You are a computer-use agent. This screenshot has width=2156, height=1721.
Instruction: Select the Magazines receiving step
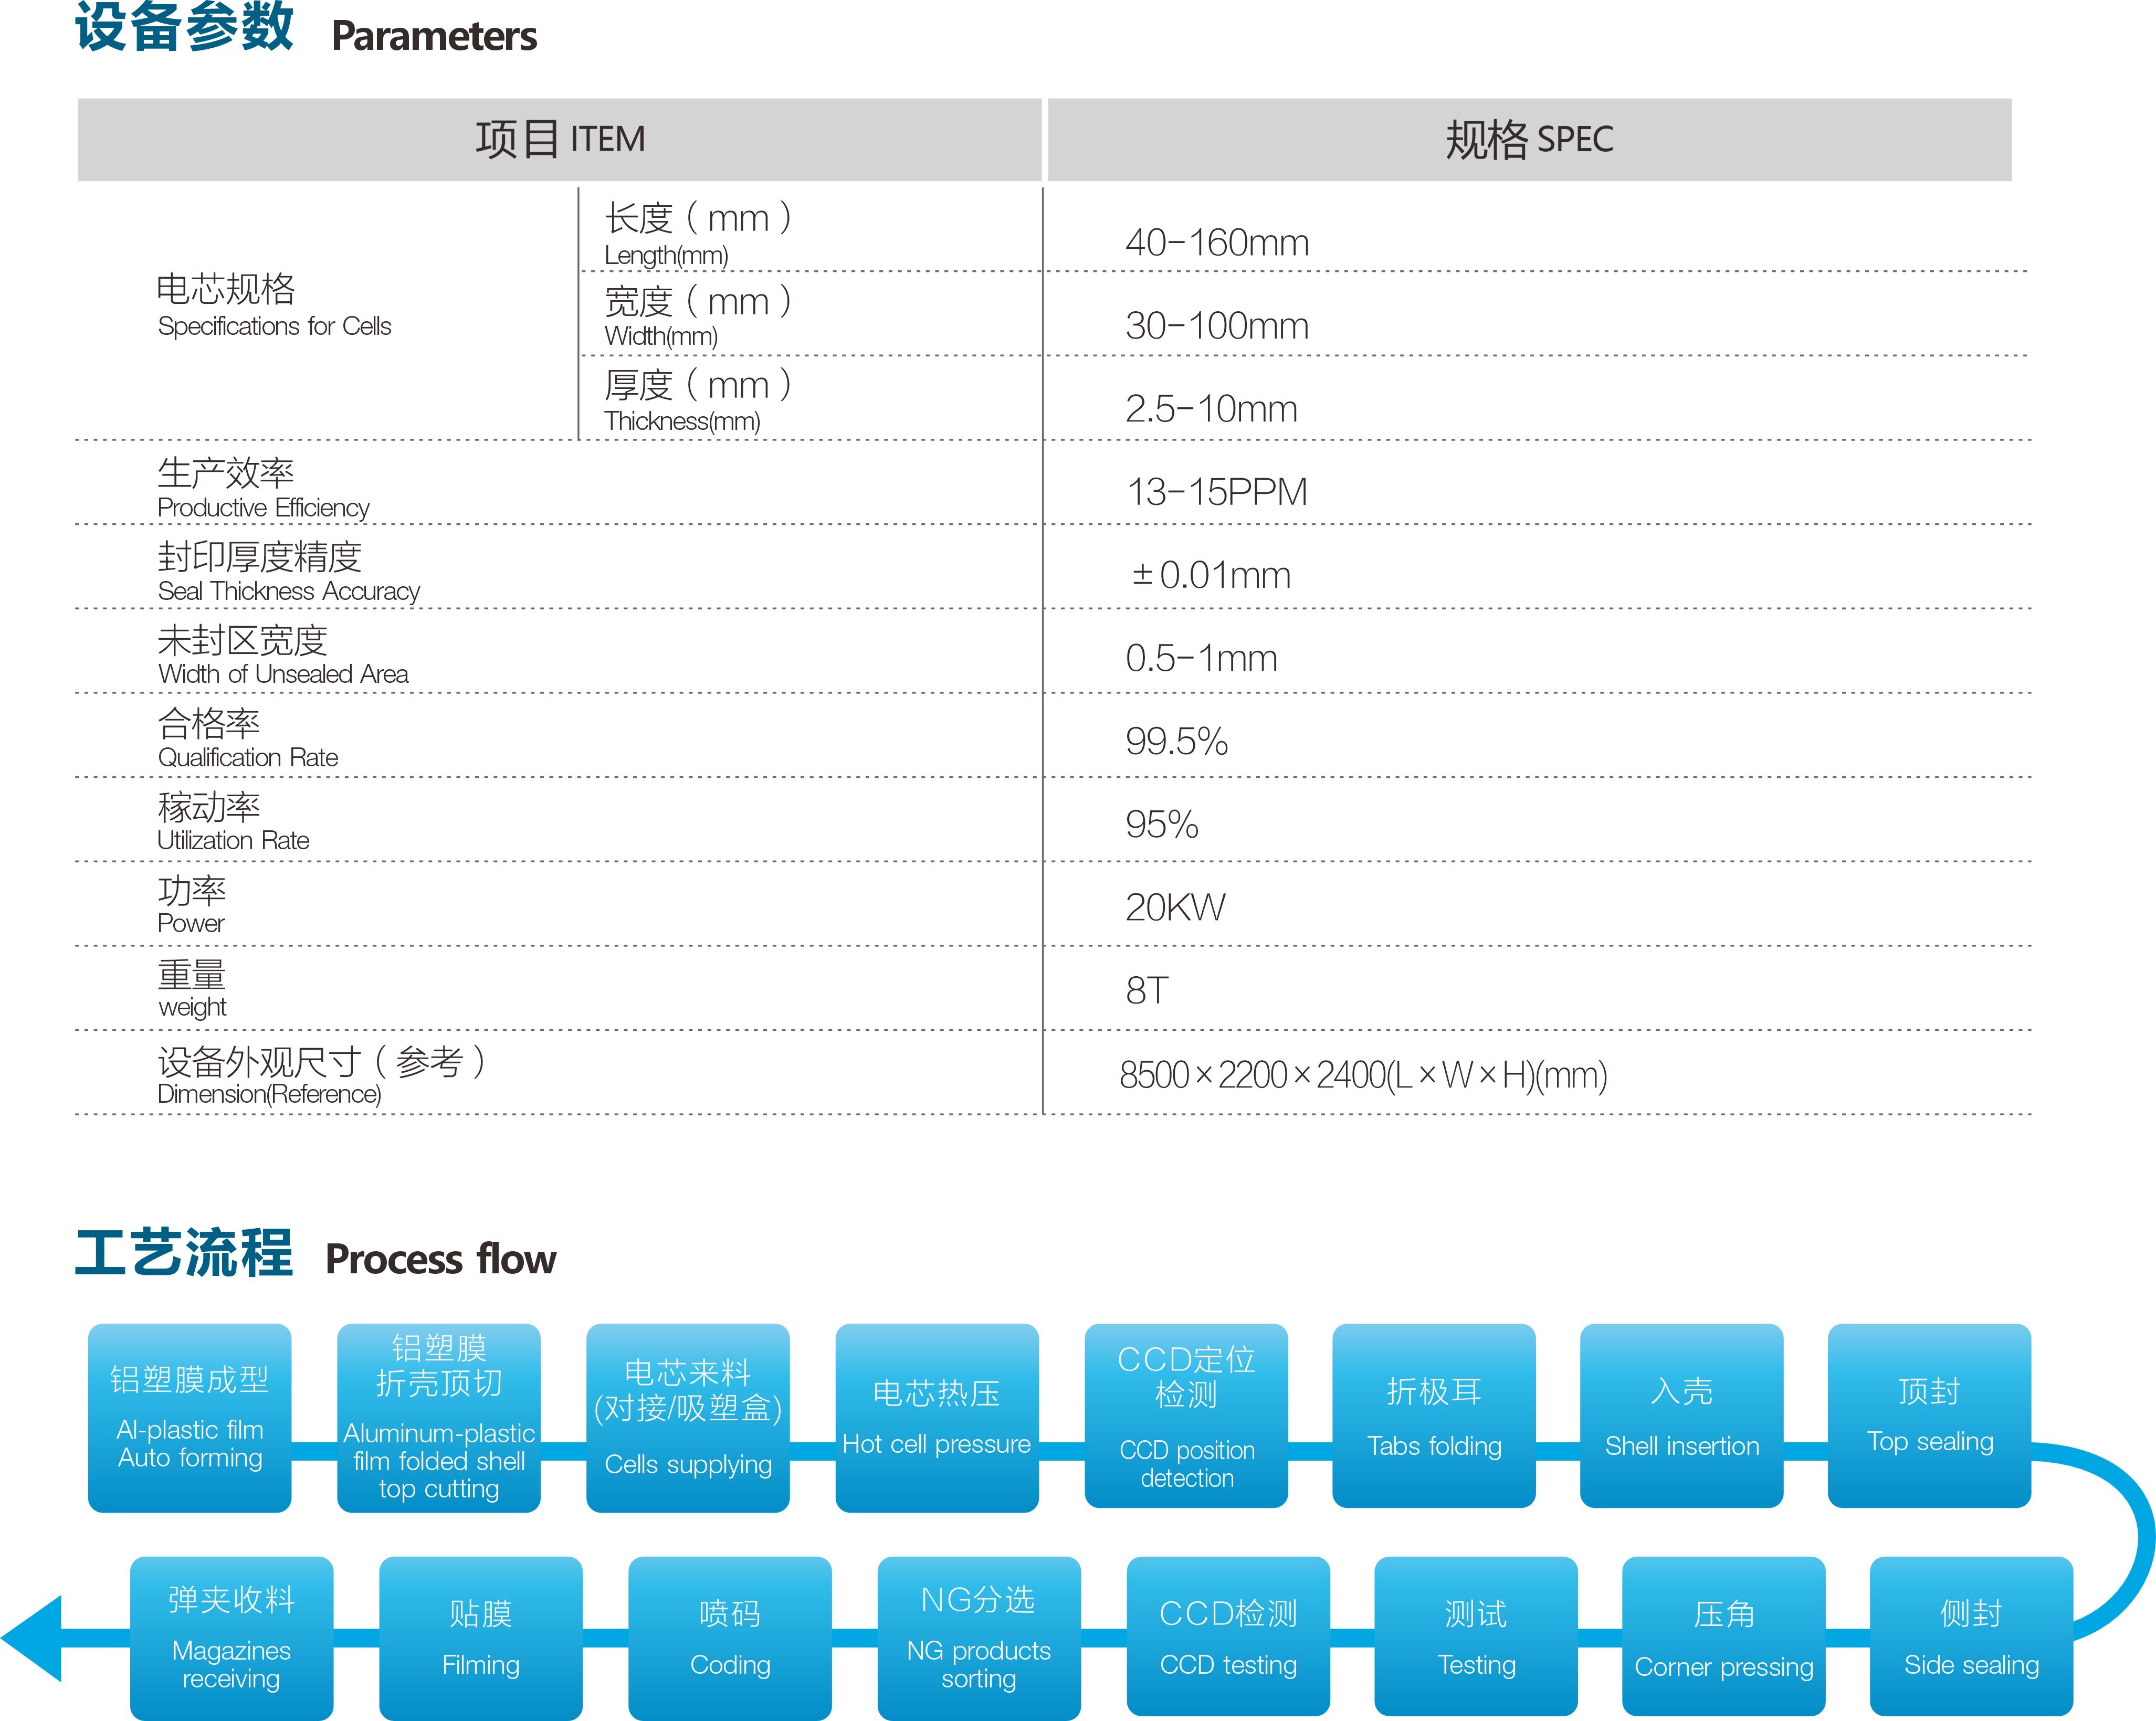(x=231, y=1638)
